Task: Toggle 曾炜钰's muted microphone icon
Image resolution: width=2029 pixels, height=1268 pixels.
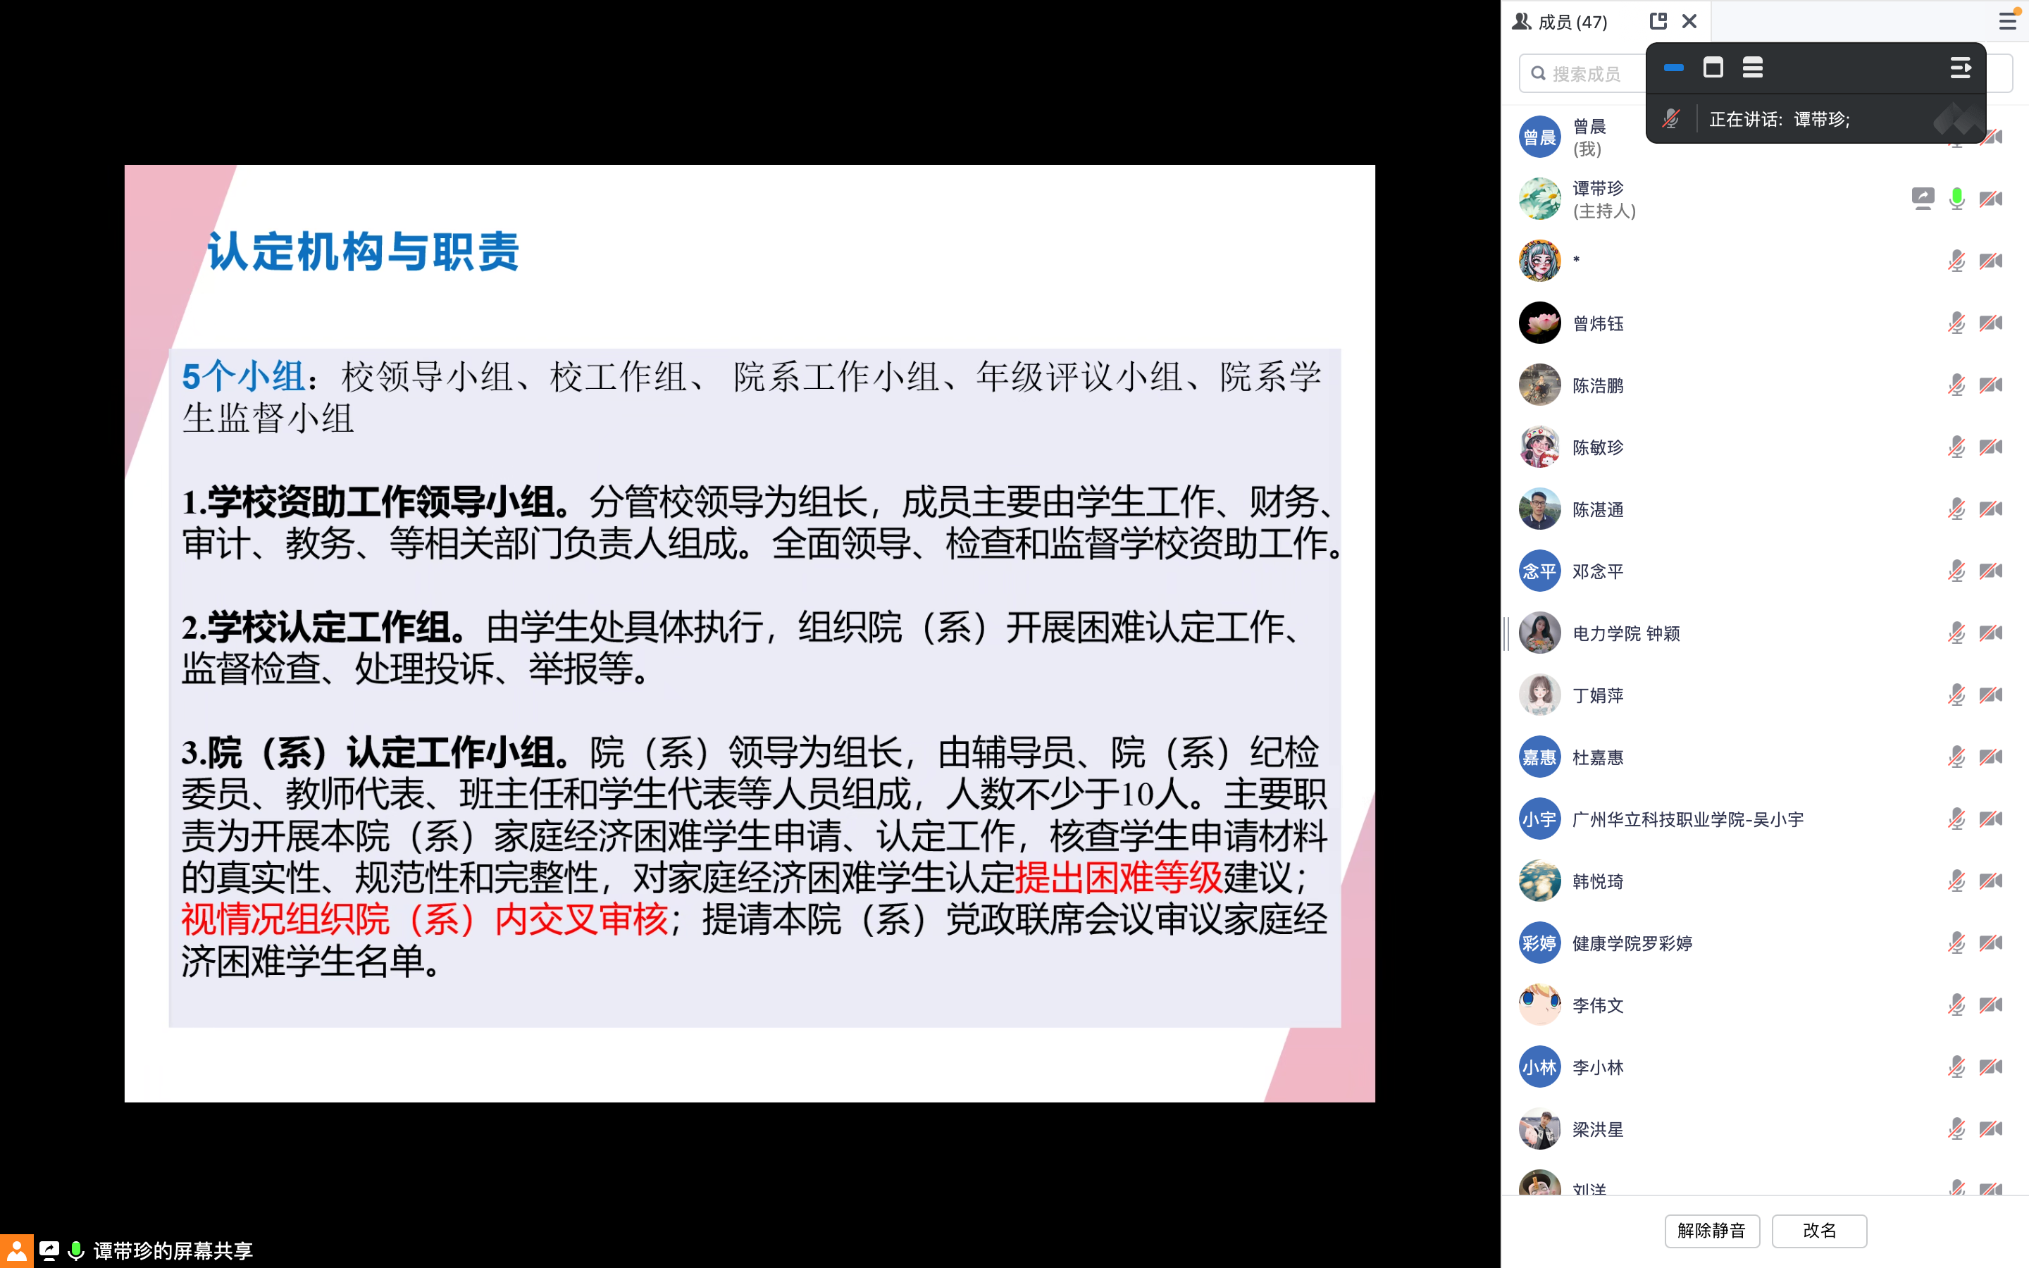Action: [x=1957, y=323]
